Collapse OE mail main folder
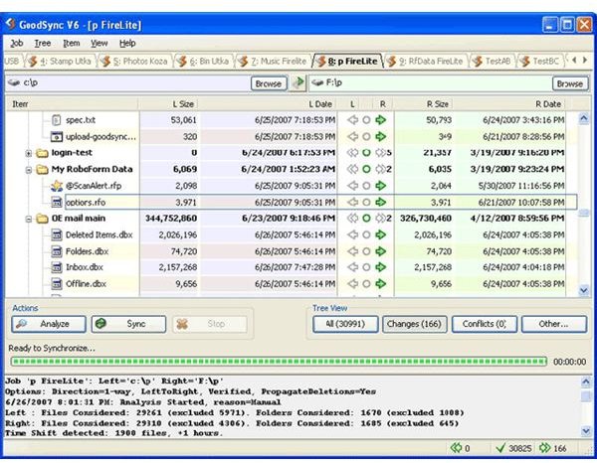 [29, 219]
